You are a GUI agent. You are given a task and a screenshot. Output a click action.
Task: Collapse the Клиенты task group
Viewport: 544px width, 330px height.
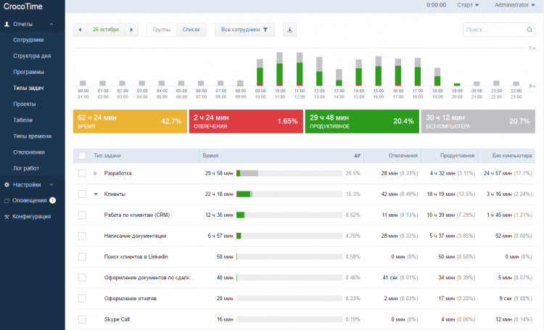coord(96,194)
